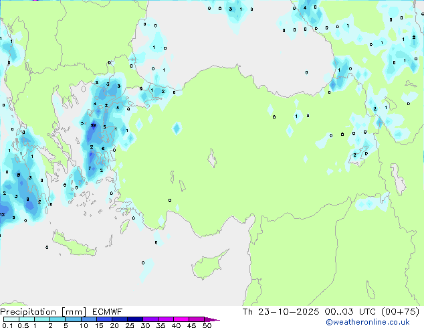Click the "23" precipitation value on map
The image size is (424, 328).
point(93,125)
